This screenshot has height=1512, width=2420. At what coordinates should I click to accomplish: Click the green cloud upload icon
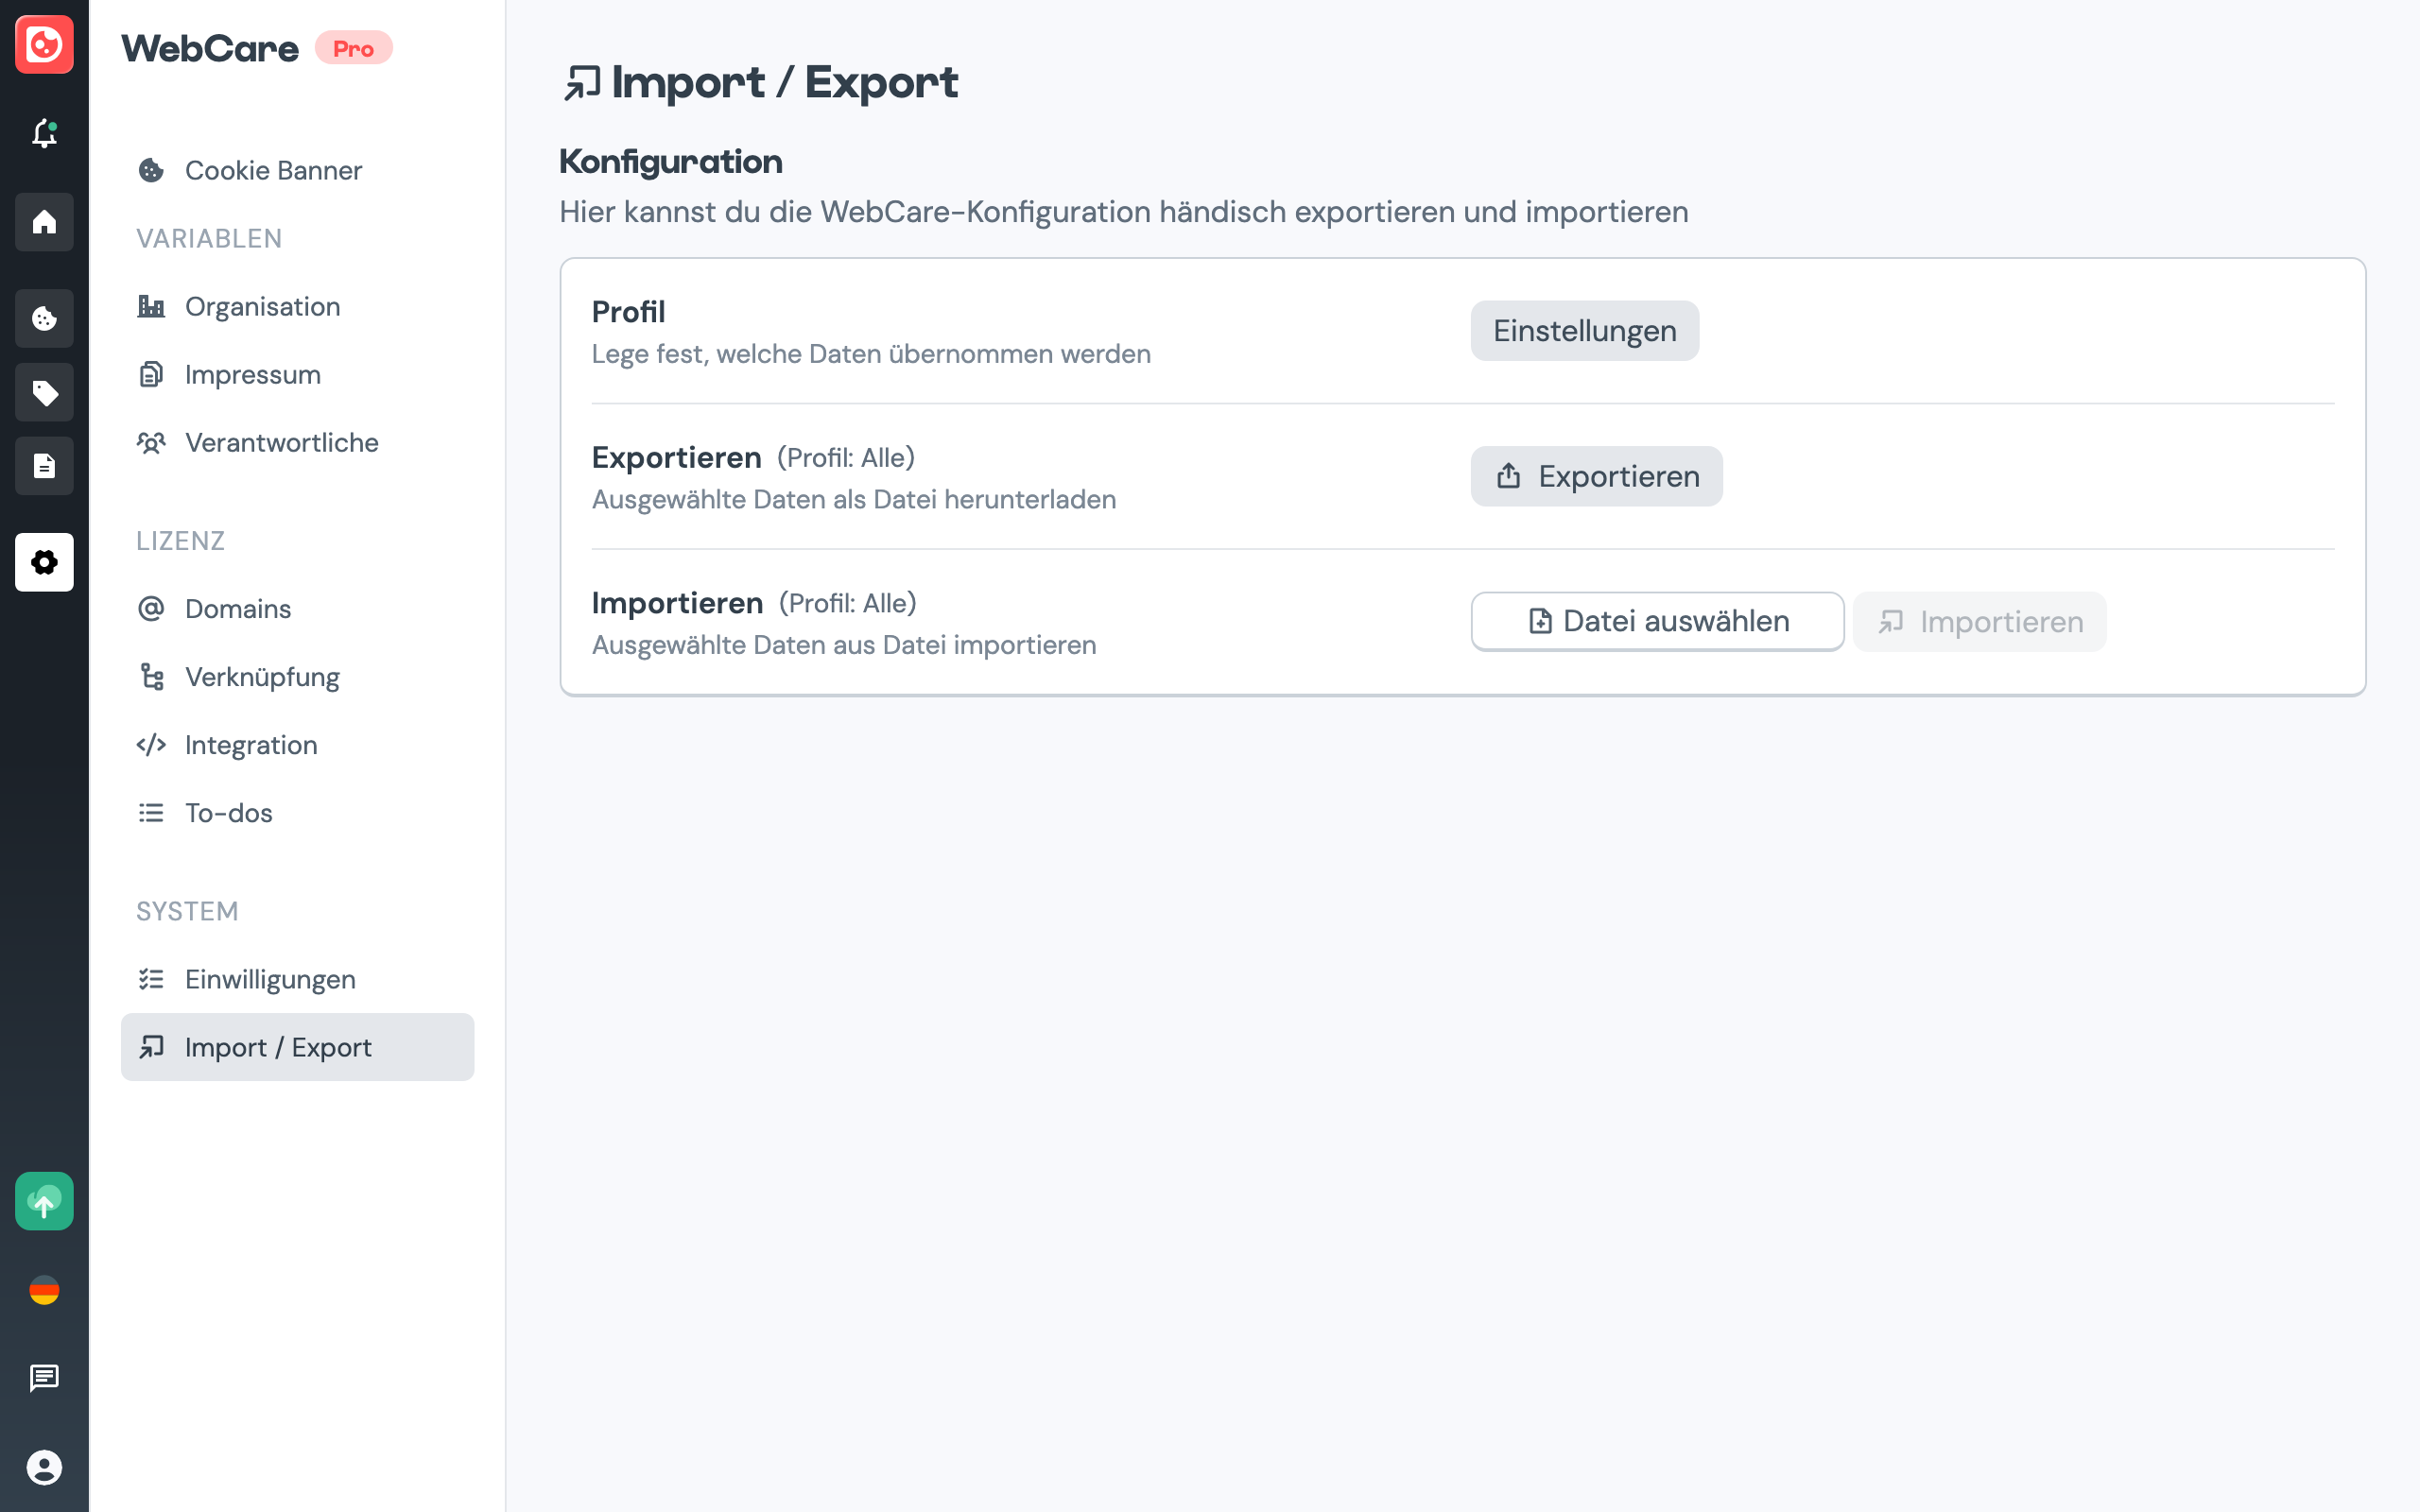pos(44,1201)
